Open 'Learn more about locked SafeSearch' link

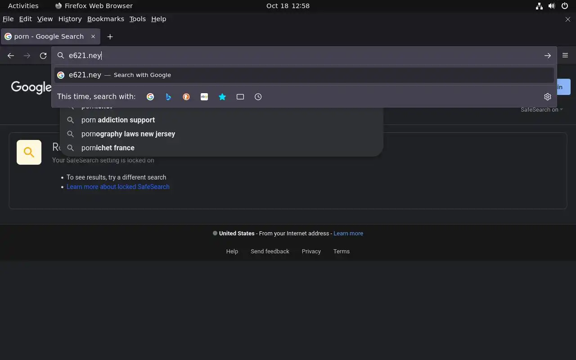point(118,187)
